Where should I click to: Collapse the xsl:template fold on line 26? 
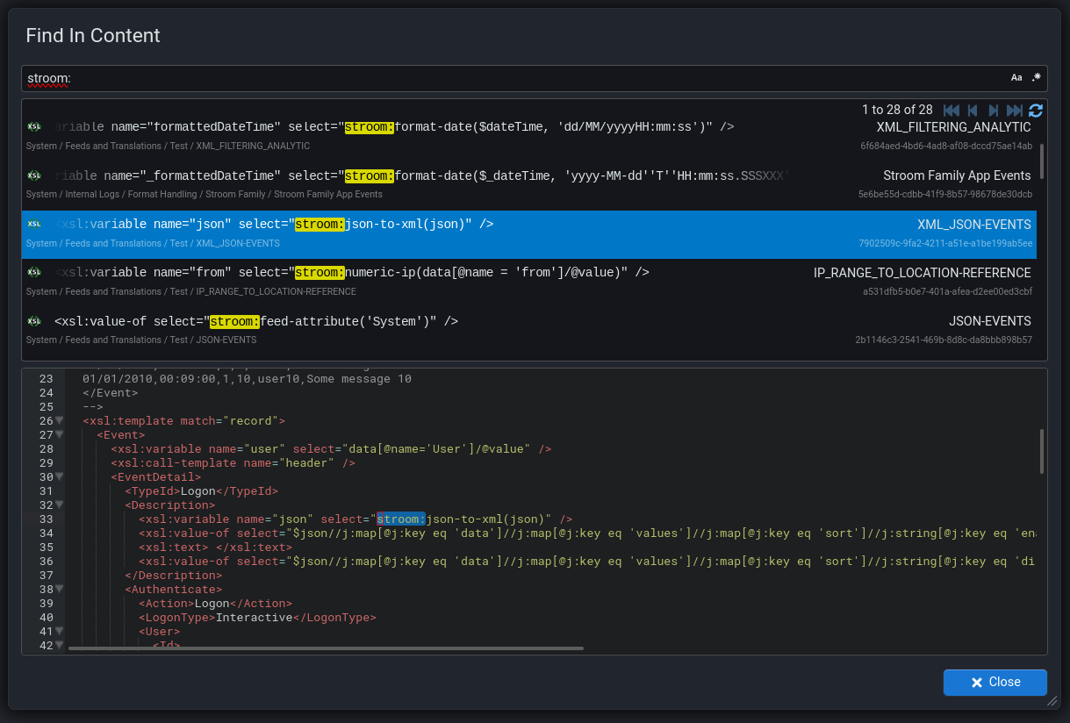click(x=59, y=421)
